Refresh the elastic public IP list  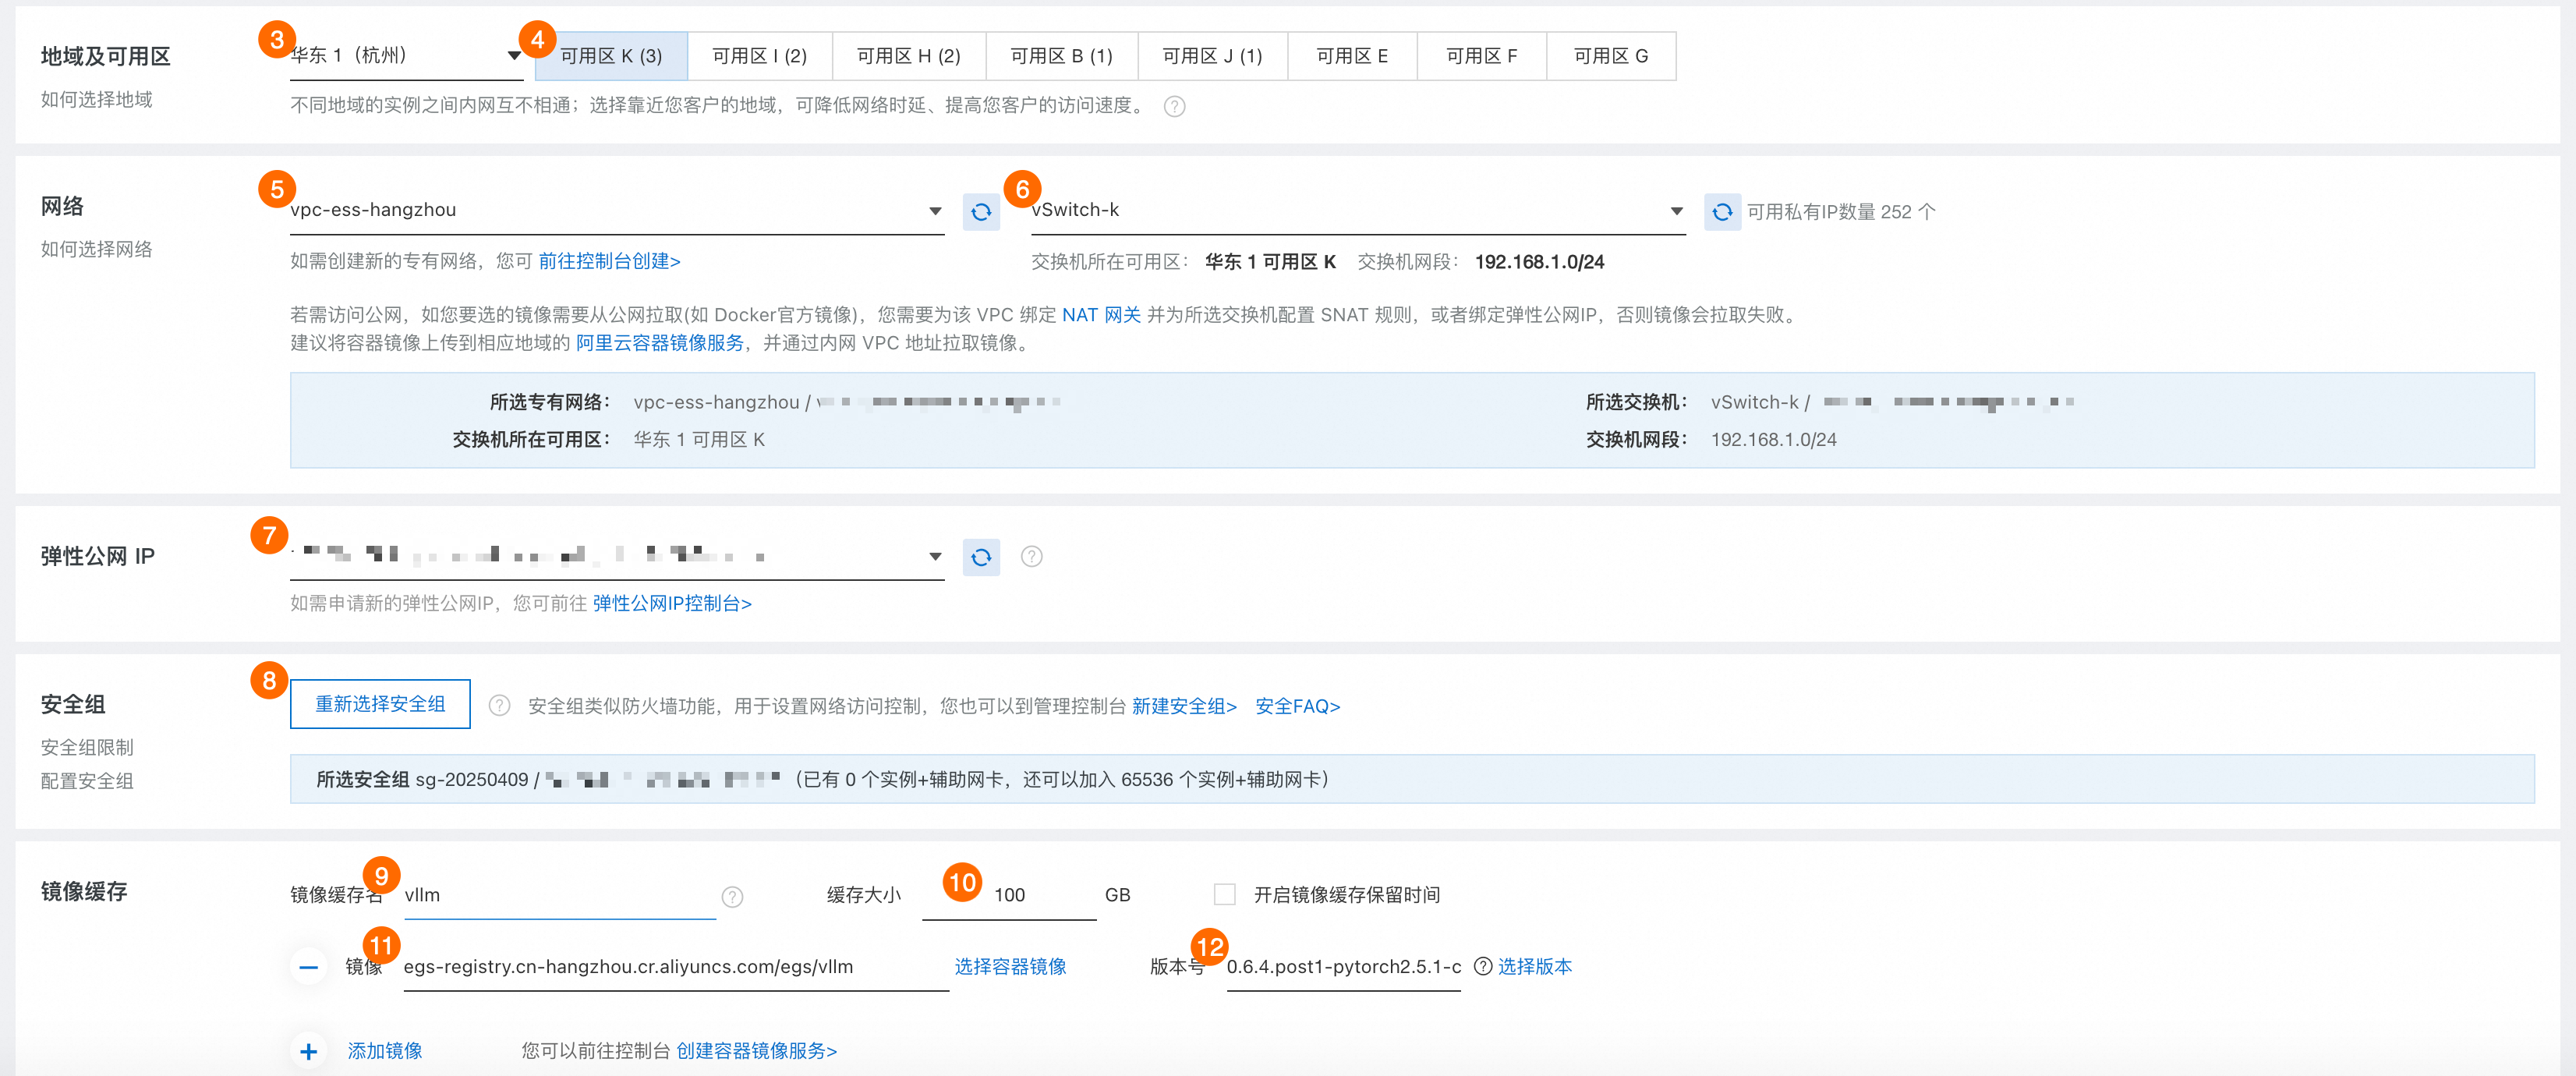[981, 557]
